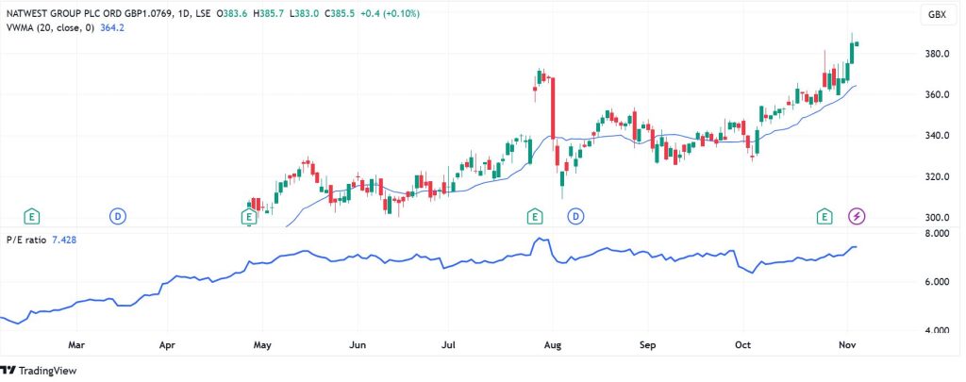Click the open value O383.6
Viewport: 966px width, 382px height.
pyautogui.click(x=231, y=13)
